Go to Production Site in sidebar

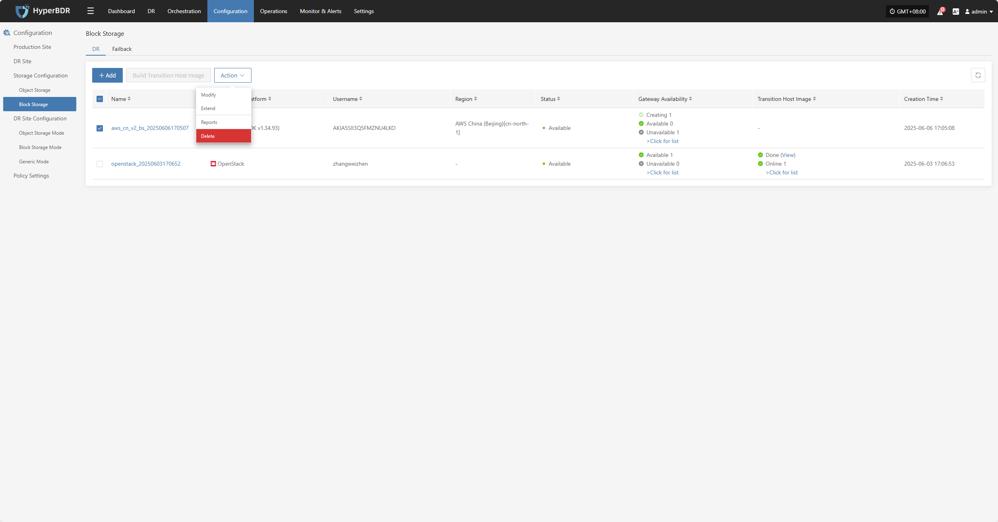(32, 47)
